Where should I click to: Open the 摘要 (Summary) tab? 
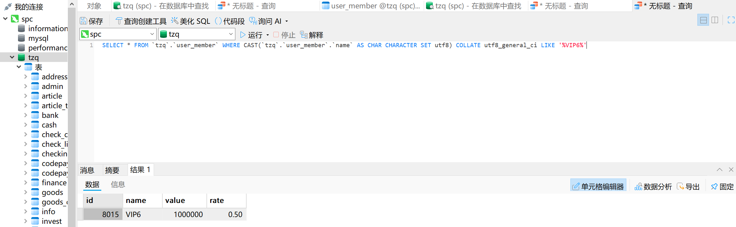pyautogui.click(x=112, y=170)
